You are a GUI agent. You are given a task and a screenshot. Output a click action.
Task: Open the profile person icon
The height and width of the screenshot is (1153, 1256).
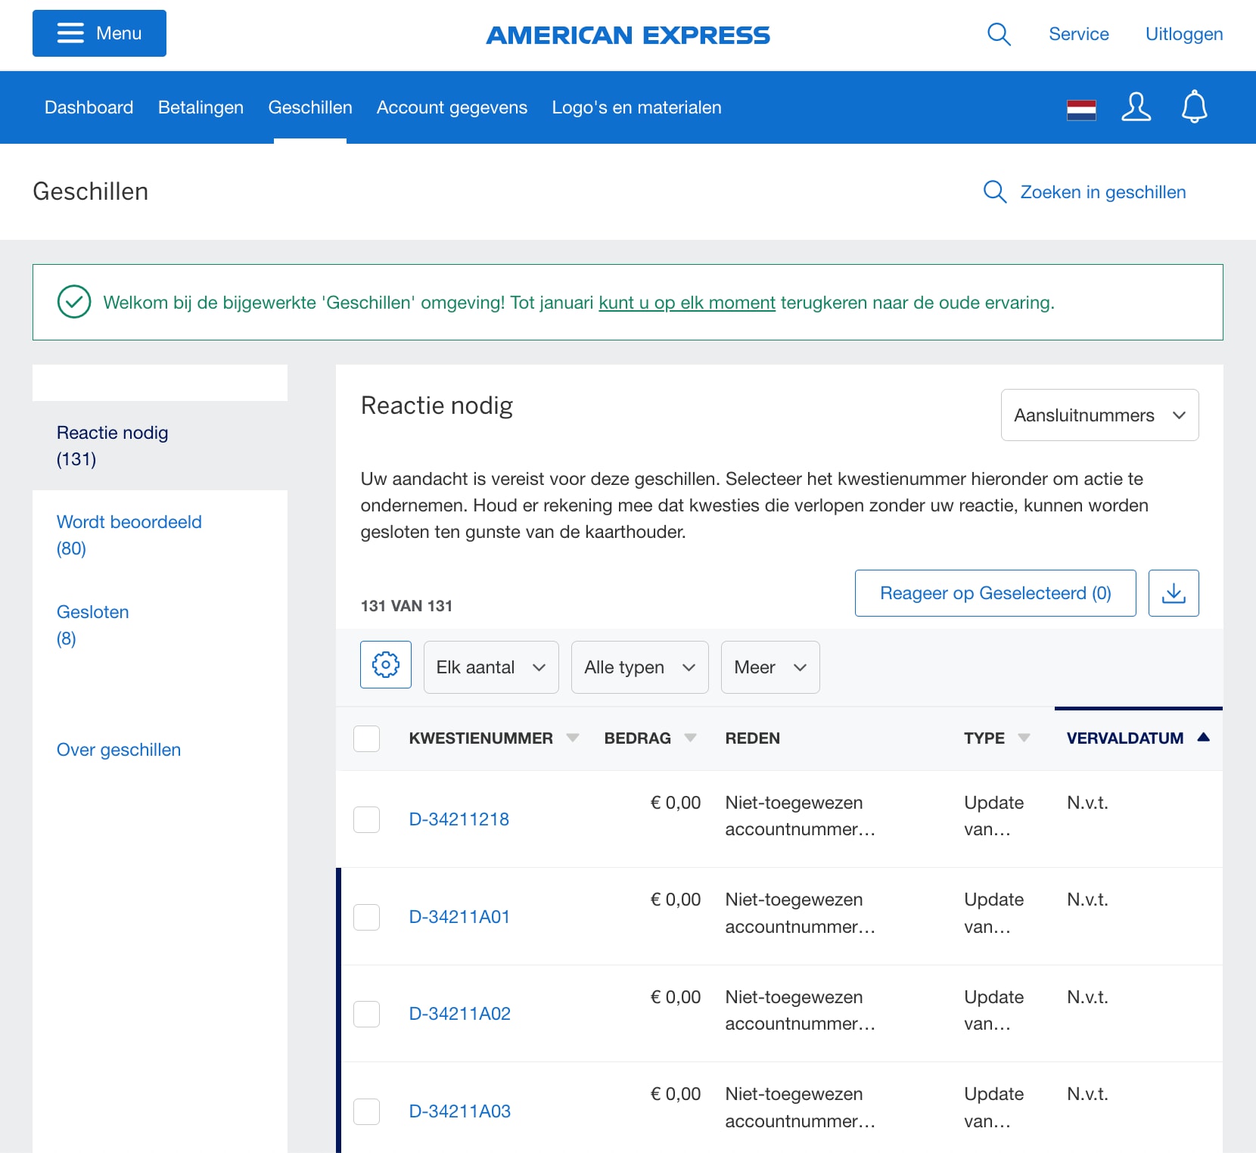point(1136,107)
